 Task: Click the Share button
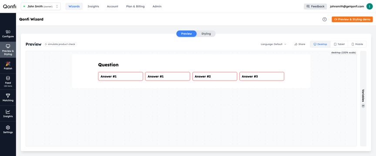point(300,44)
